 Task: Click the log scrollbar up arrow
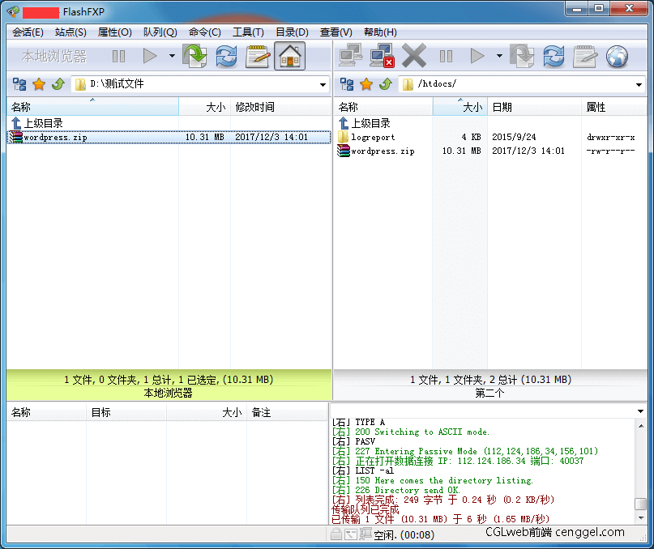point(641,426)
